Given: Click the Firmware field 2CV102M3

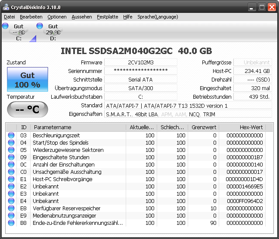Looking at the screenshot, I should pyautogui.click(x=141, y=62).
